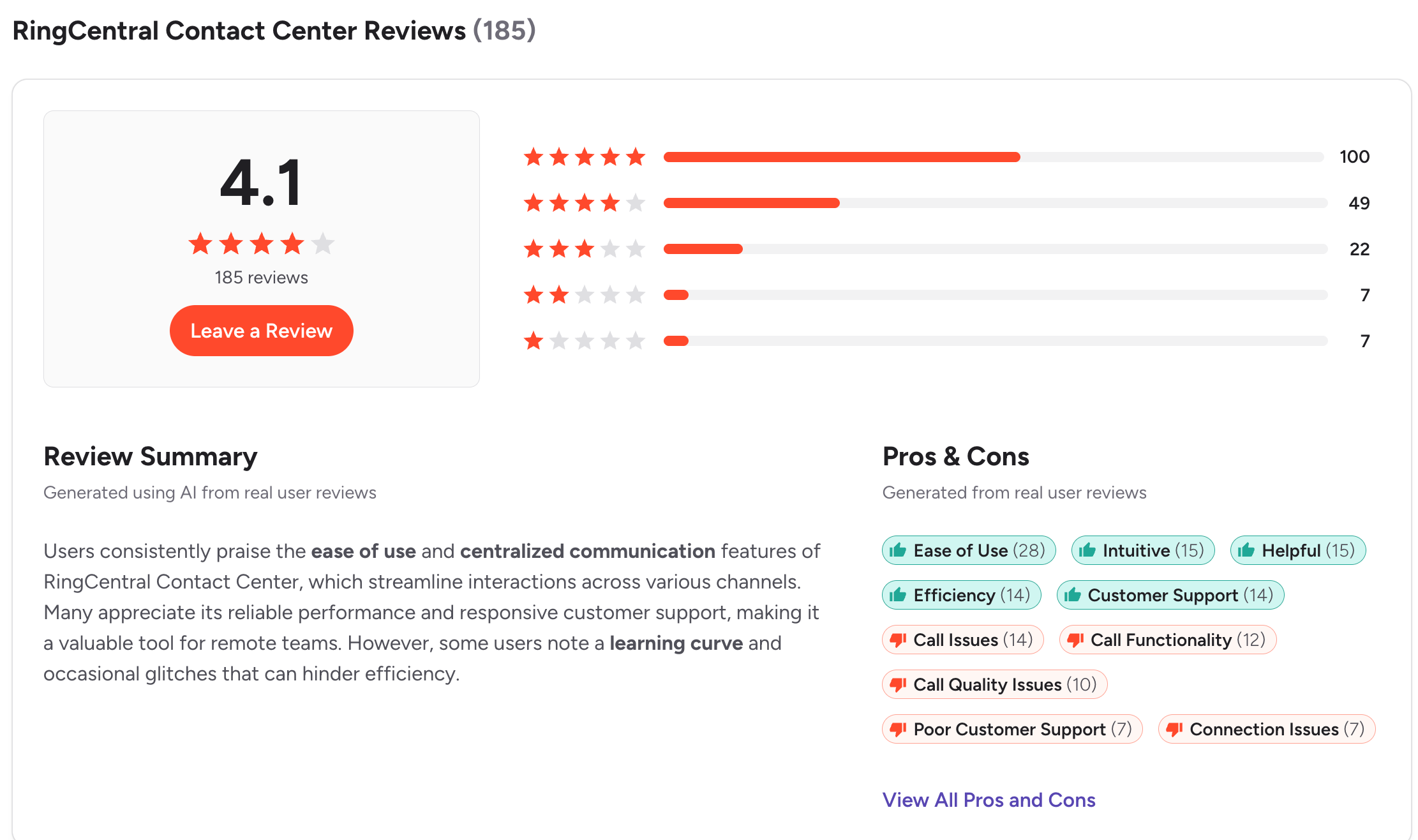Click the thumbs-down icon beside Connection Issues

click(1174, 729)
